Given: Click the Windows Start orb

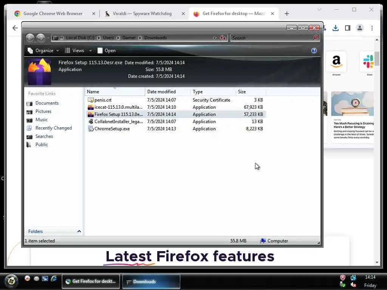Looking at the screenshot, I should tap(11, 281).
